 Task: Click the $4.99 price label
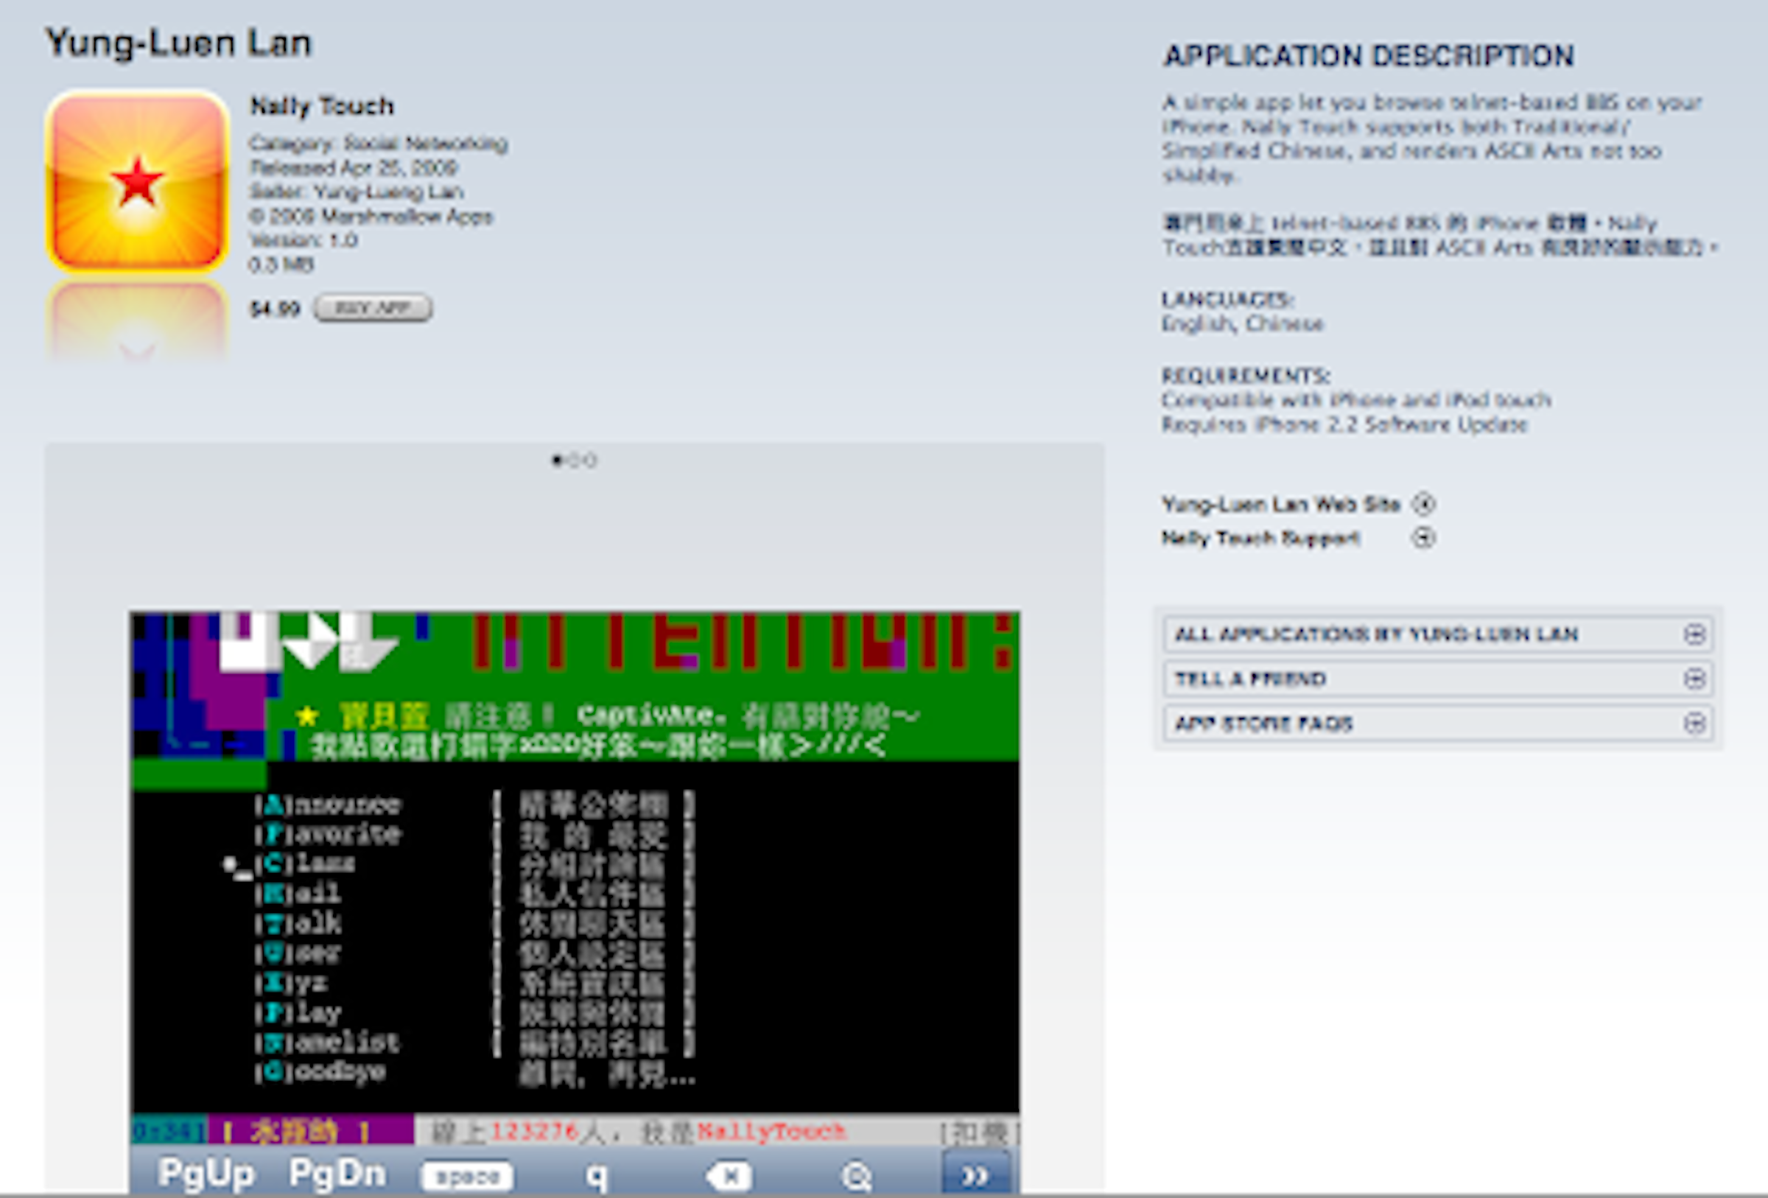(x=275, y=309)
